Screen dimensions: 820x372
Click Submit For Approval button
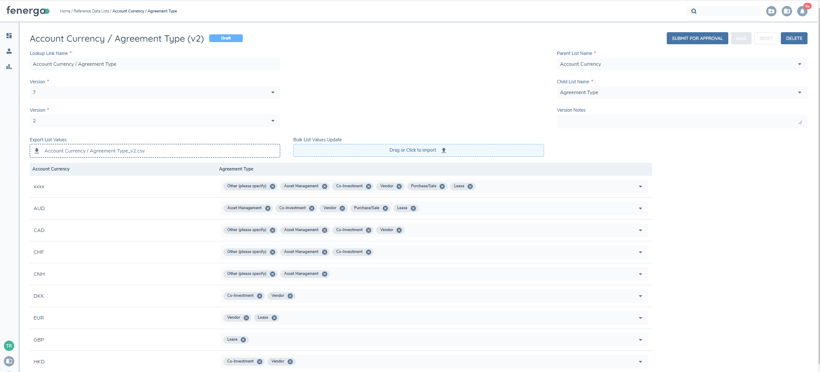pyautogui.click(x=697, y=38)
